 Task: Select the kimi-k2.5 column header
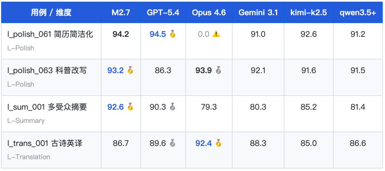point(309,13)
